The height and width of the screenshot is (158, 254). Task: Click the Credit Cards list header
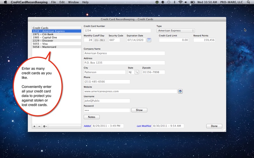(57, 28)
